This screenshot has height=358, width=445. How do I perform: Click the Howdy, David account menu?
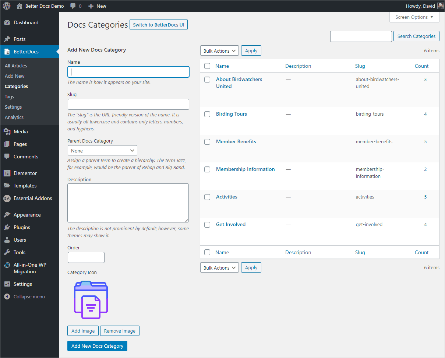pyautogui.click(x=425, y=6)
